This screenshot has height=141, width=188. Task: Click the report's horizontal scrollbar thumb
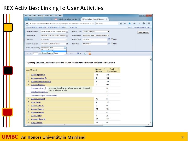[65, 125]
